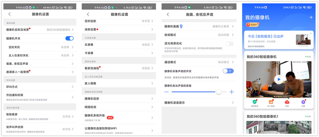Open 智能看家 row showing 已开启

40,116
